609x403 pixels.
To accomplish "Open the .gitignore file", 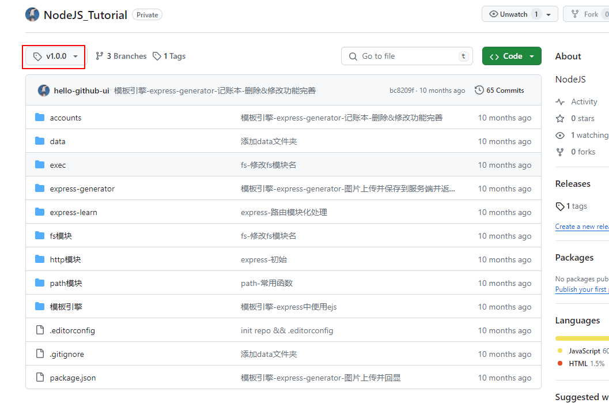I will click(67, 355).
